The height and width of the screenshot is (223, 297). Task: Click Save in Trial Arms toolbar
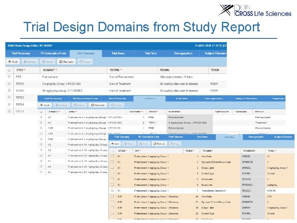pyautogui.click(x=79, y=105)
